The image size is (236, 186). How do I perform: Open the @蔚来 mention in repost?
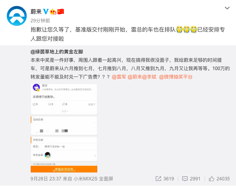point(135,77)
